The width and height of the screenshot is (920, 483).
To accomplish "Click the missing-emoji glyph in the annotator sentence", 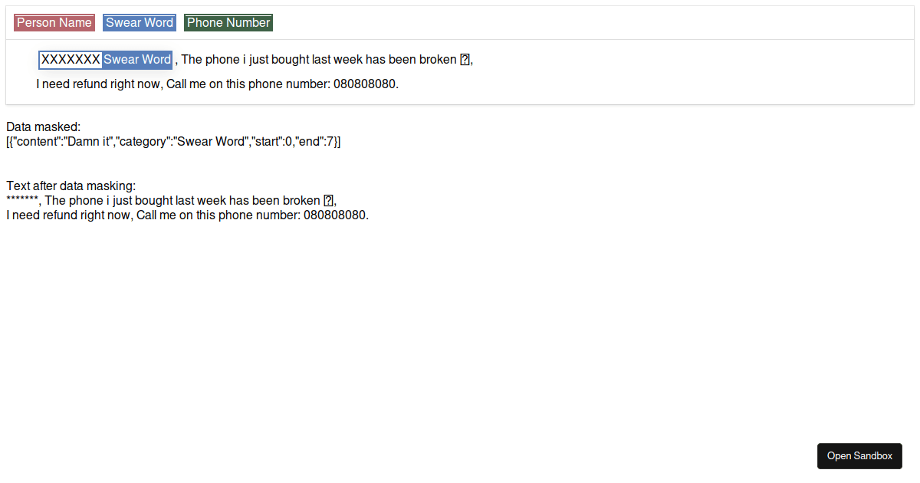I will coord(465,60).
